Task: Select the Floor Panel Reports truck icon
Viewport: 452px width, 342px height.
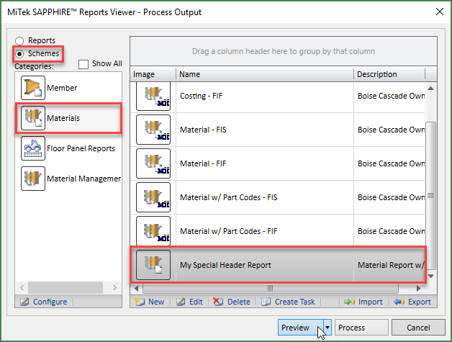Action: tap(33, 148)
